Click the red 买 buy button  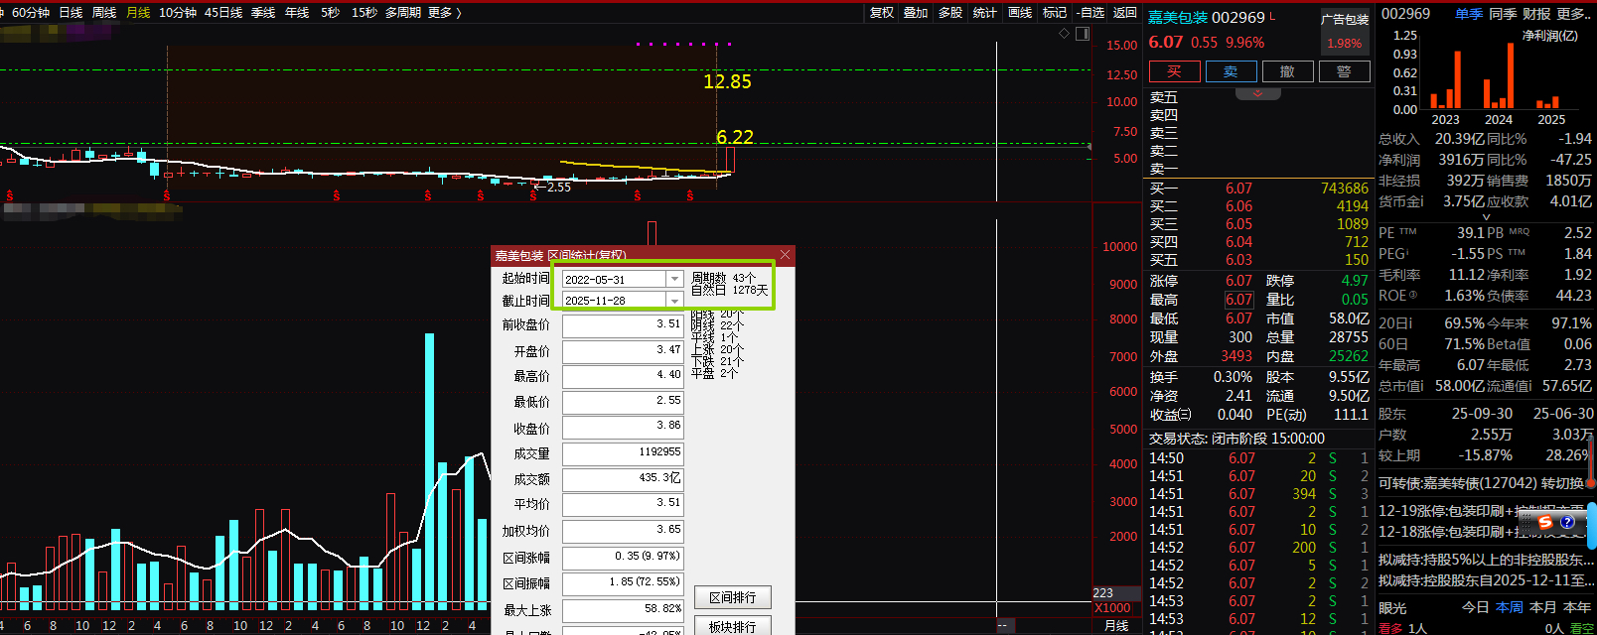1174,71
